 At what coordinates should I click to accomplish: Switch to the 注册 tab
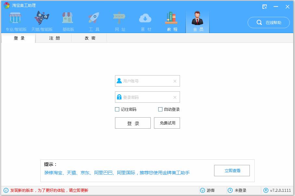[x=54, y=38]
